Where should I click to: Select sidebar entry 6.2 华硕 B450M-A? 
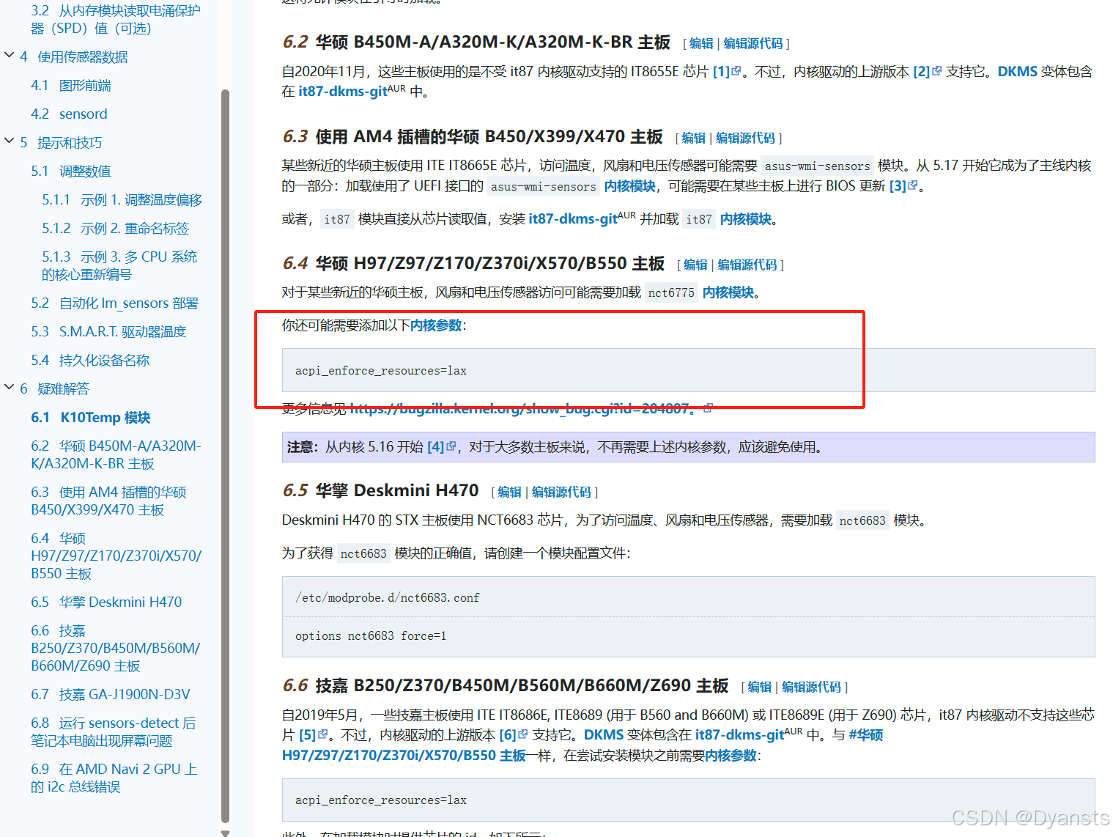click(x=116, y=455)
